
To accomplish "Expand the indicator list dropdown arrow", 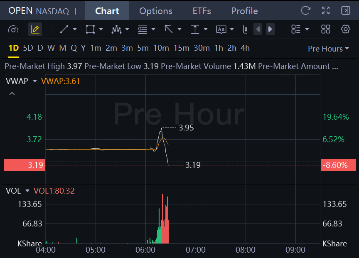I will (x=307, y=29).
